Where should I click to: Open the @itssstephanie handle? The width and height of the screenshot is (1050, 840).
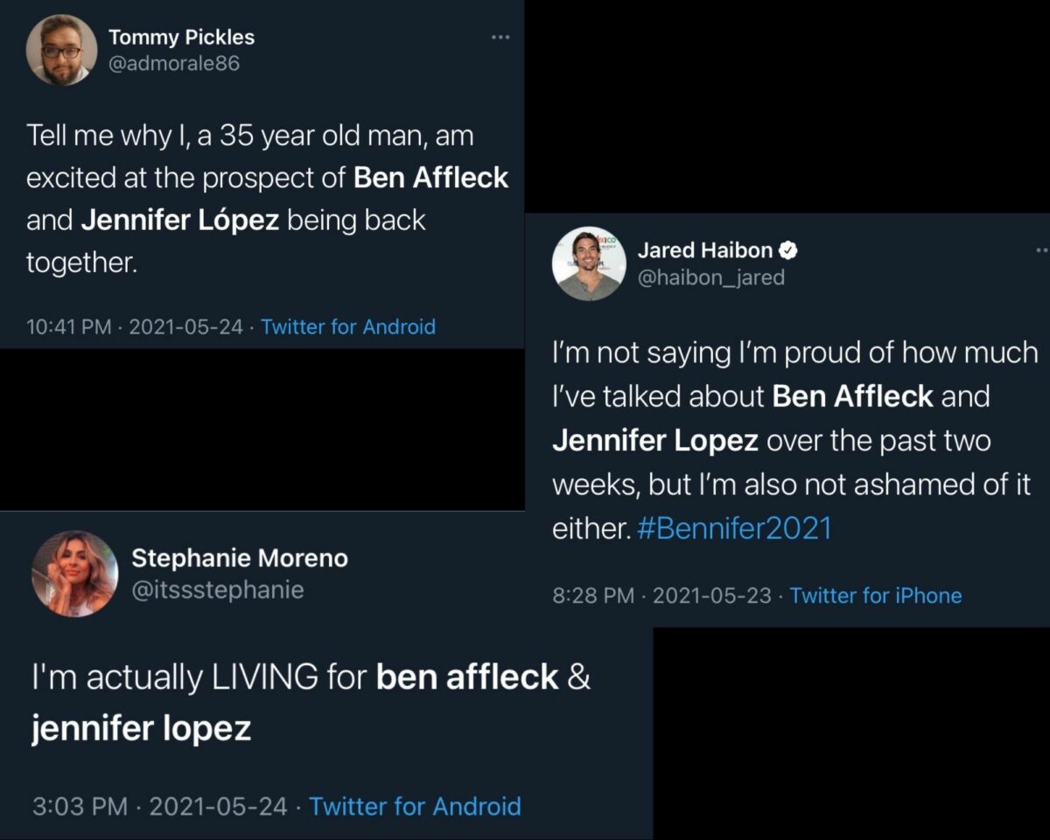[x=217, y=590]
